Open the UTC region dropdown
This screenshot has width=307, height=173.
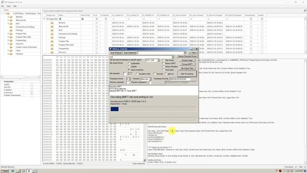pos(158,60)
